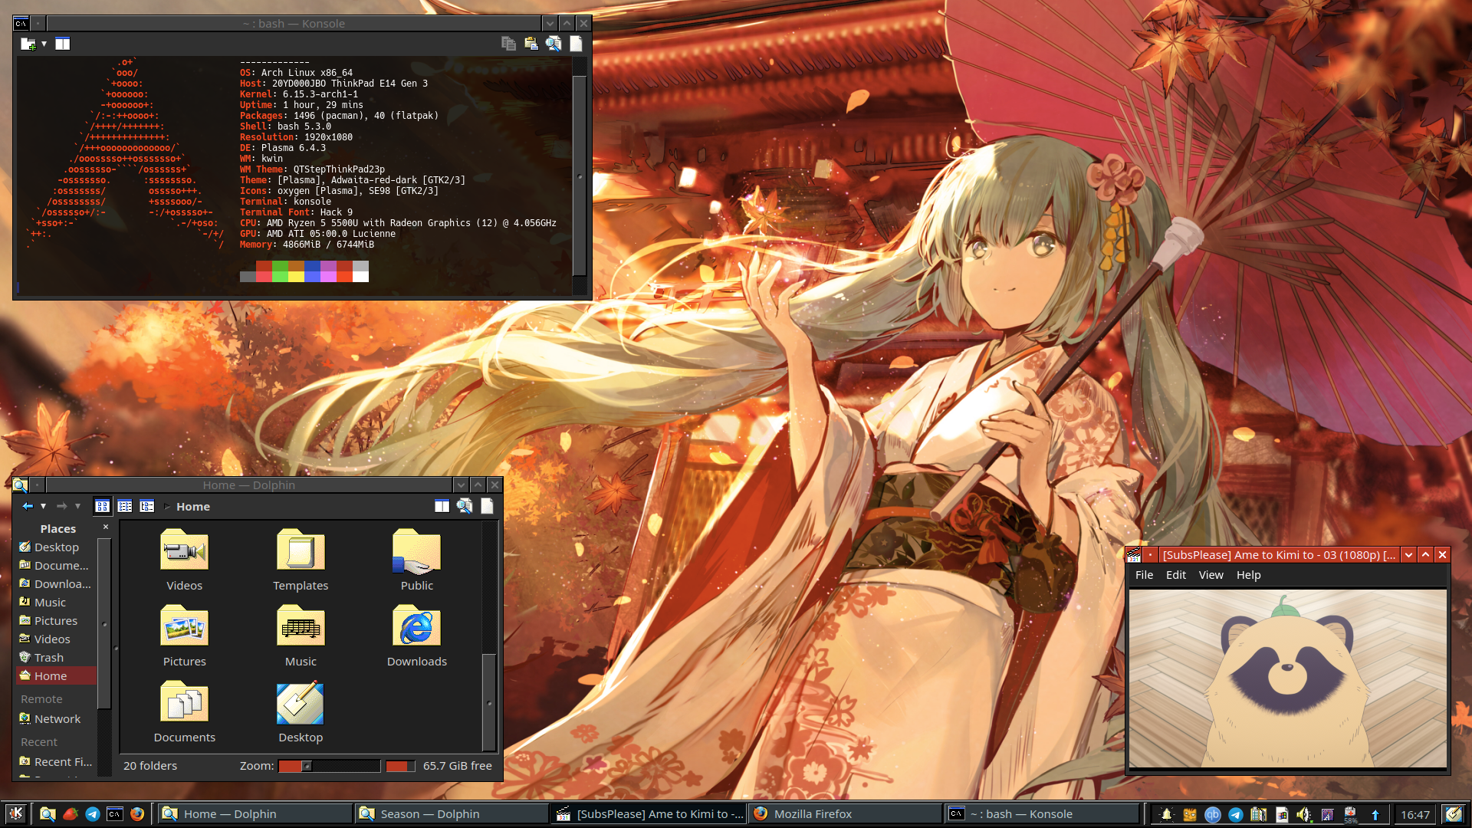Switch to bash — Konsole taskbar entry
The image size is (1472, 828).
click(x=1043, y=813)
